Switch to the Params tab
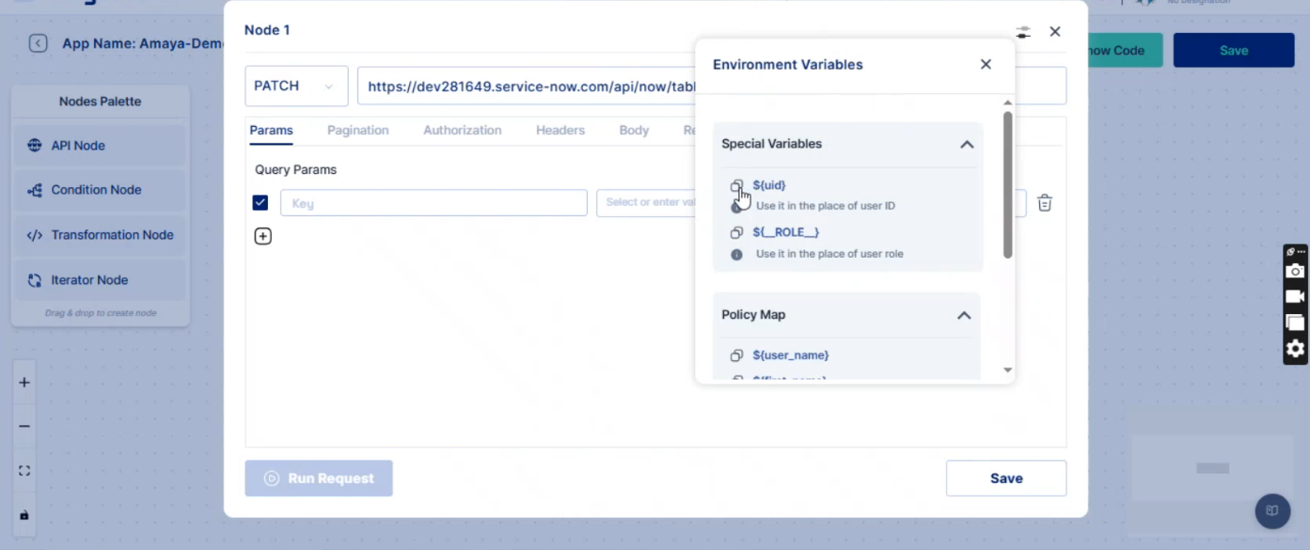The image size is (1310, 550). pos(271,131)
